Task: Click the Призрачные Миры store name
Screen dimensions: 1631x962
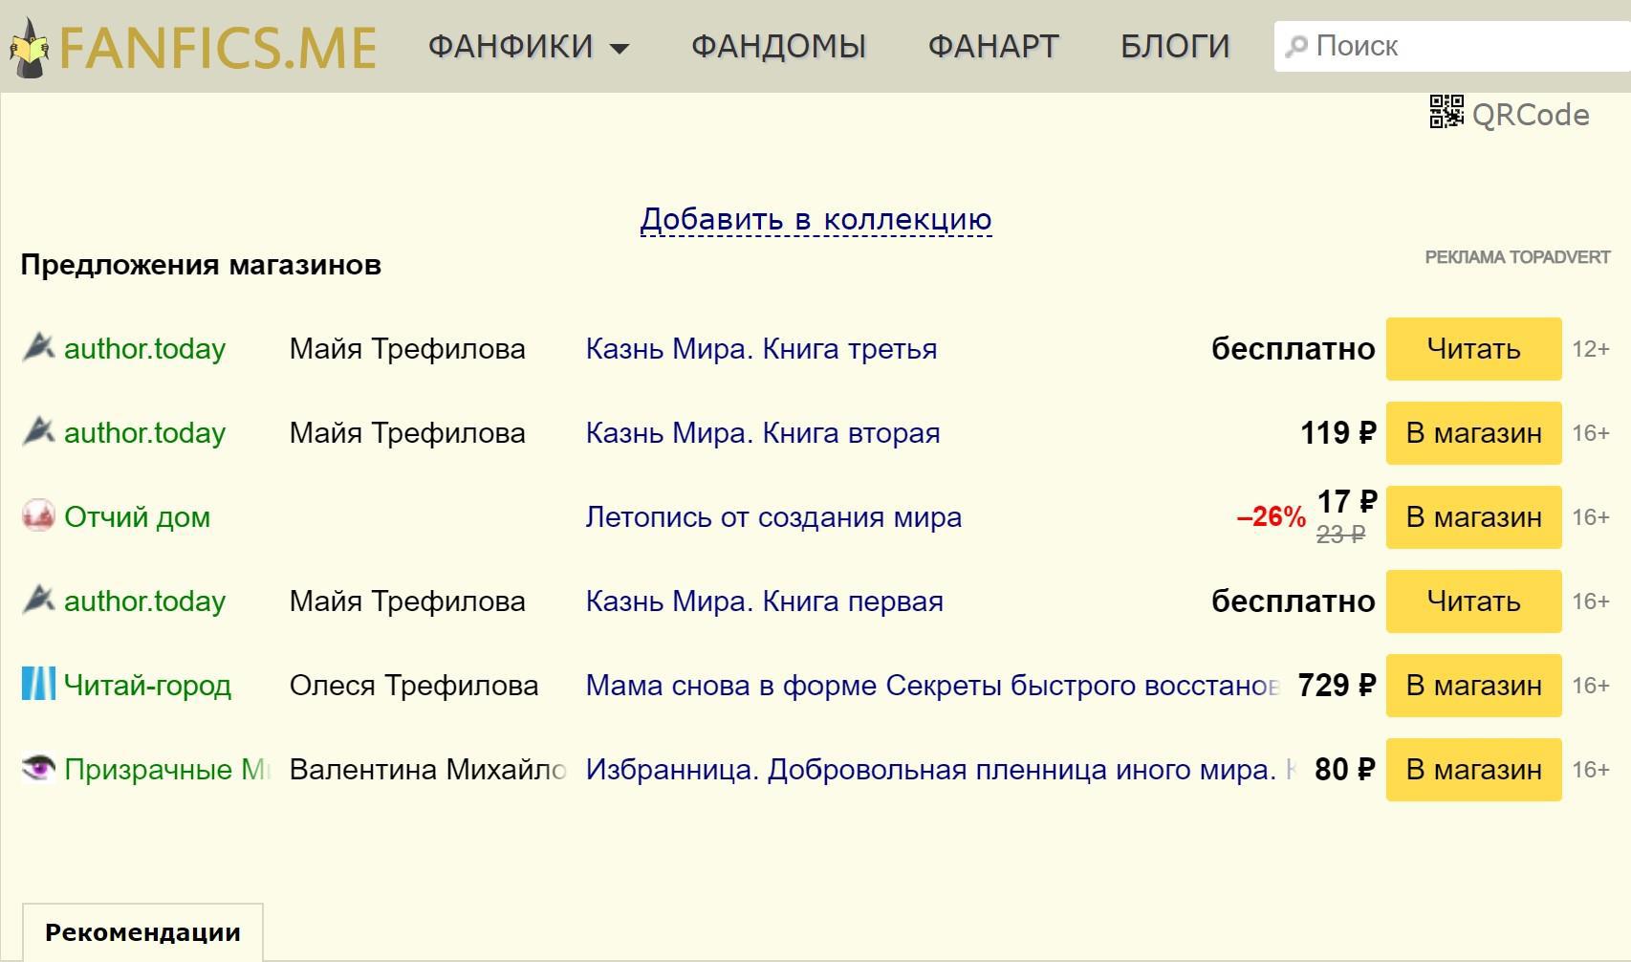Action: [x=167, y=770]
